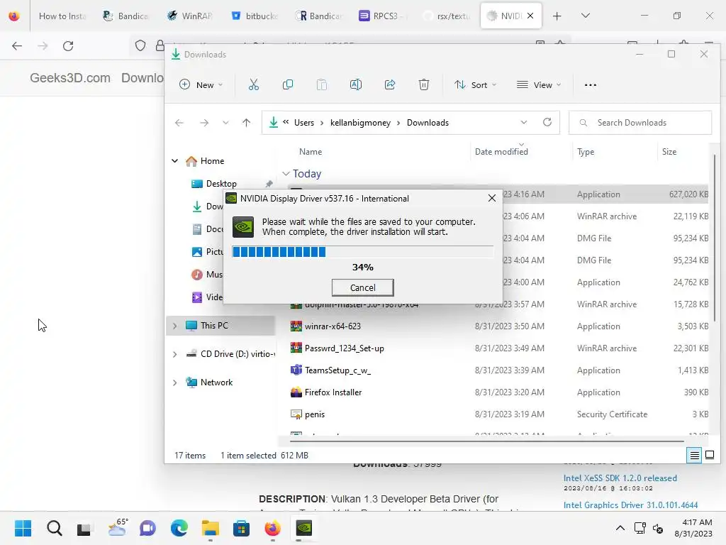Image resolution: width=726 pixels, height=545 pixels.
Task: Reload the Firefox page
Action: coord(68,46)
